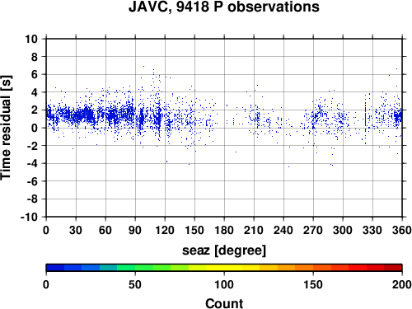
Task: Click the y-axis tick label -10
Action: pos(29,217)
